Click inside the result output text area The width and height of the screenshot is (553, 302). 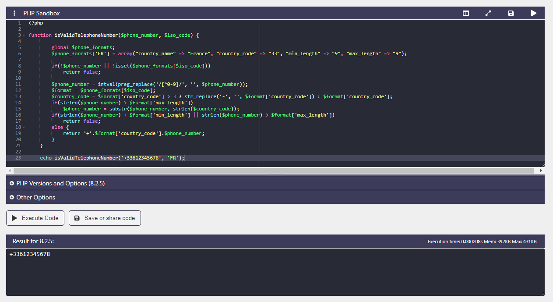(275, 272)
